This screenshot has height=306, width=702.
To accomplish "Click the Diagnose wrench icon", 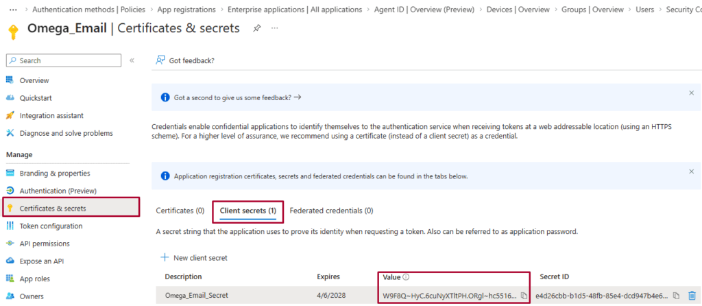I will click(10, 133).
